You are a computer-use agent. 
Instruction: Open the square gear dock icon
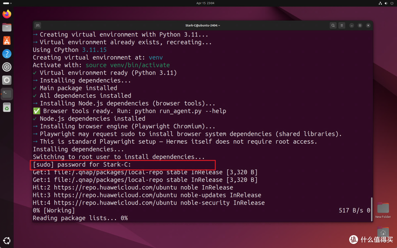7,80
